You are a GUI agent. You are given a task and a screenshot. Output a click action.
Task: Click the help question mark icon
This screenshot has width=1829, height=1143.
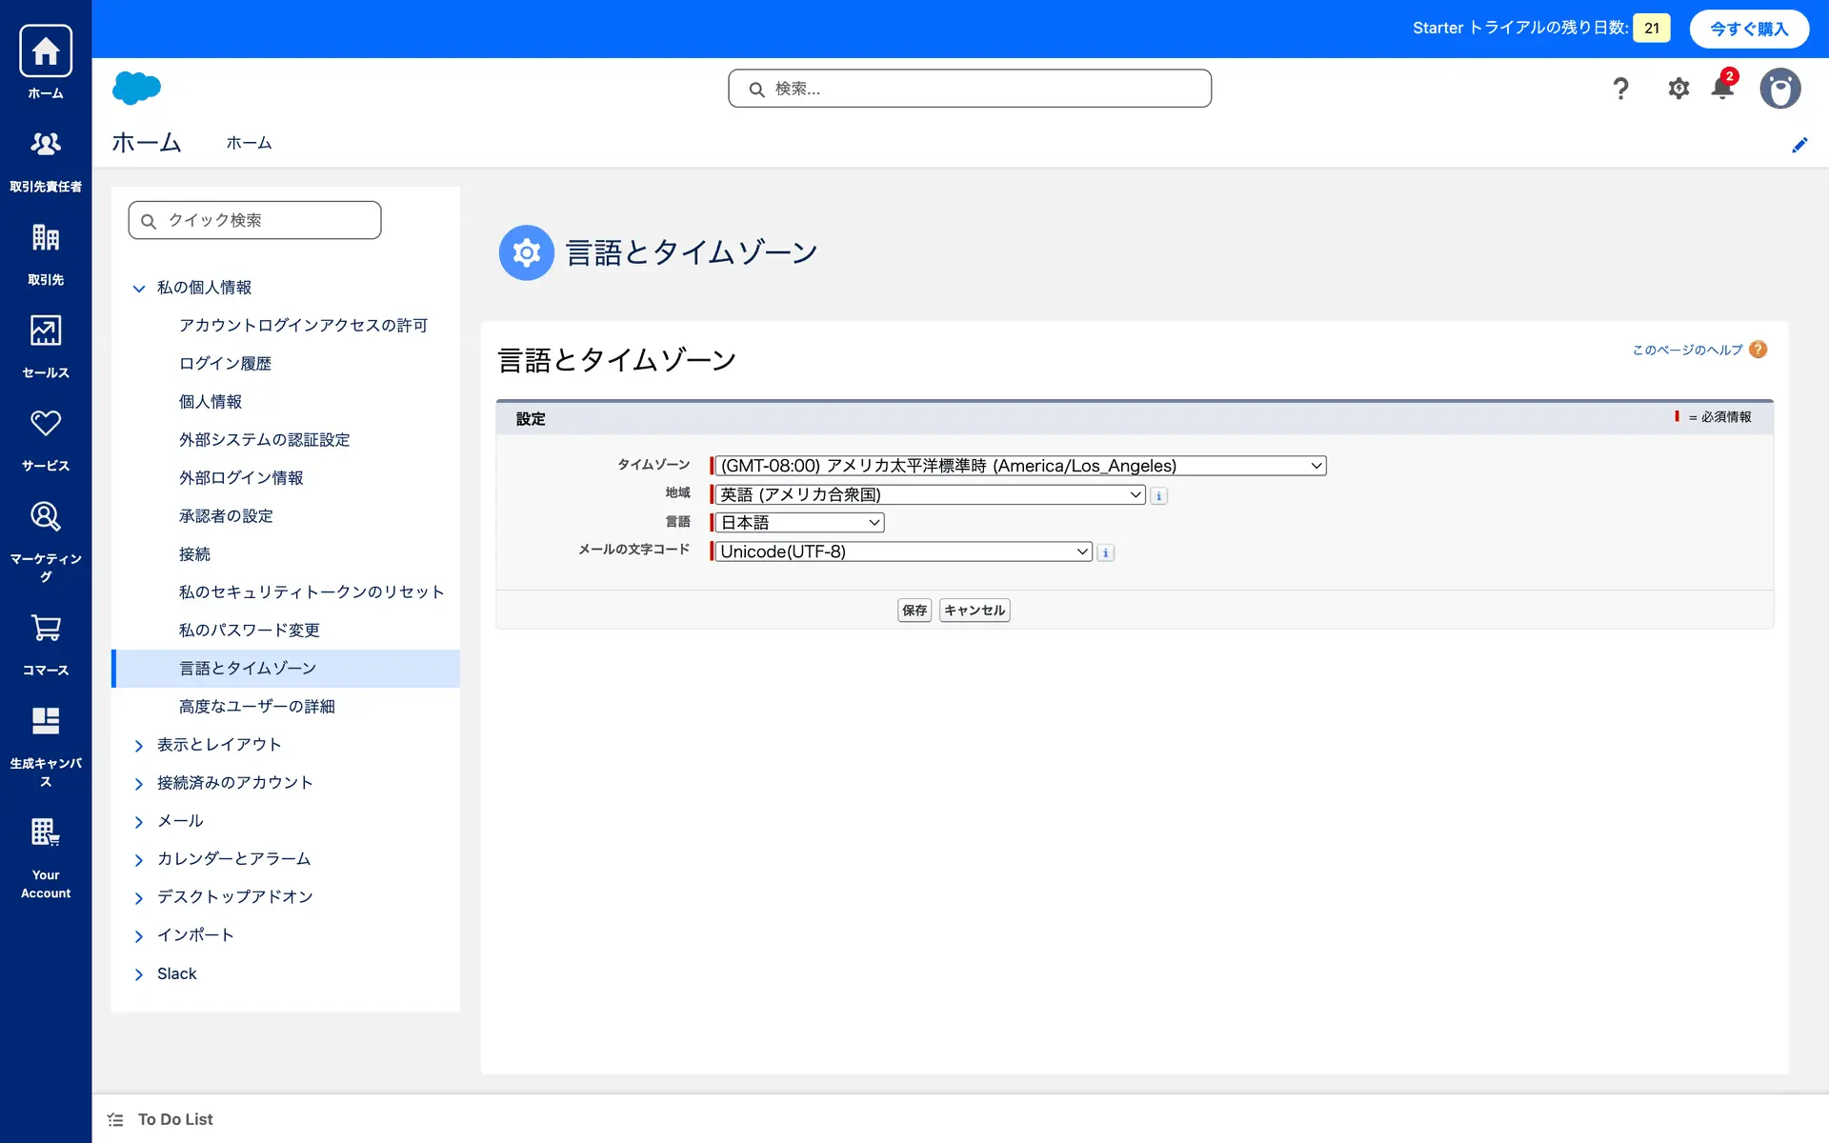[1620, 89]
